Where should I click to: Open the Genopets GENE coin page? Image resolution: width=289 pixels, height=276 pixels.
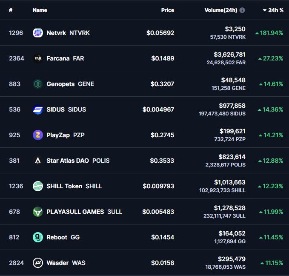(70, 84)
